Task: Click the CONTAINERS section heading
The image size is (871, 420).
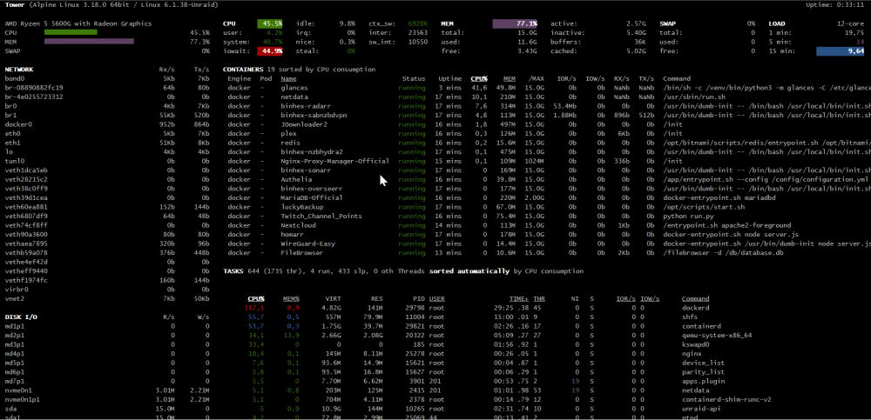Action: tap(243, 70)
